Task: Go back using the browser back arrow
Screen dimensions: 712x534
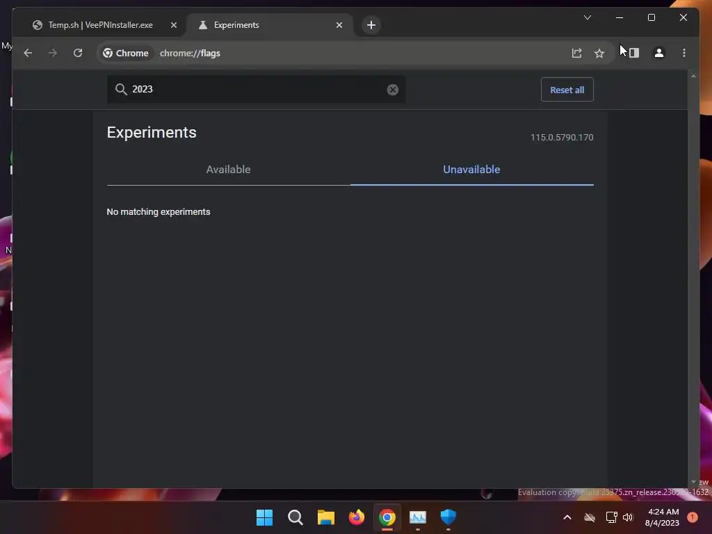Action: point(28,53)
